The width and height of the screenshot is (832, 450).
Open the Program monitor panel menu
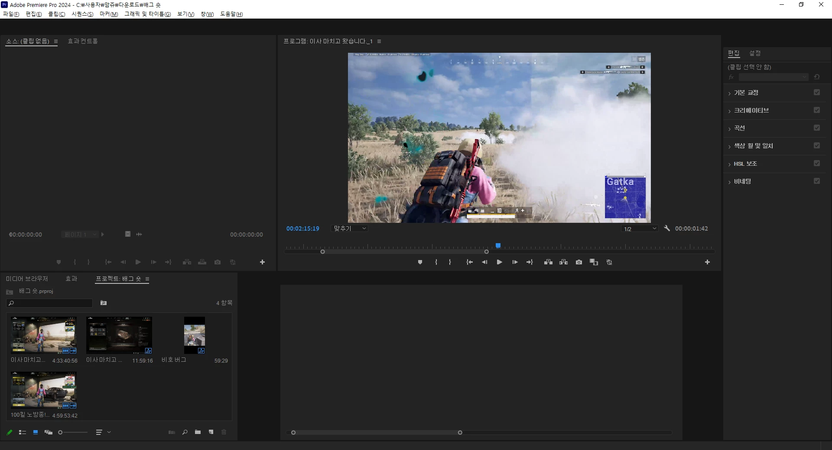coord(379,41)
